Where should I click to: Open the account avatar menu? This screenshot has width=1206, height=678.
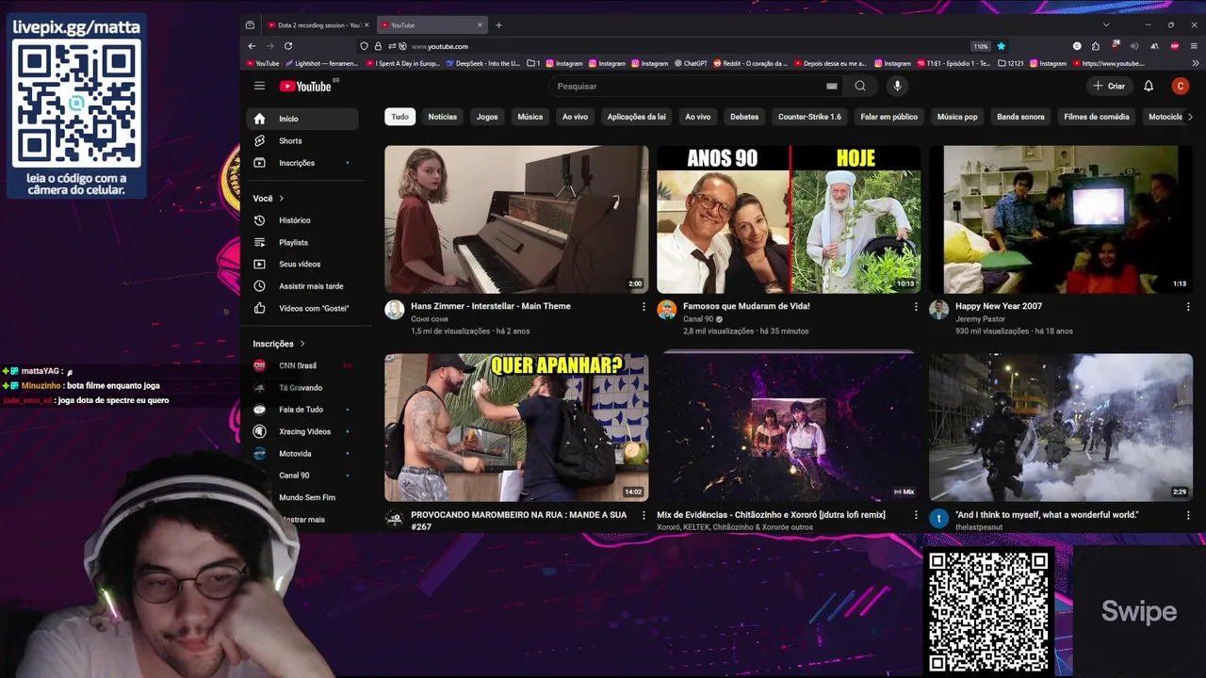tap(1181, 86)
